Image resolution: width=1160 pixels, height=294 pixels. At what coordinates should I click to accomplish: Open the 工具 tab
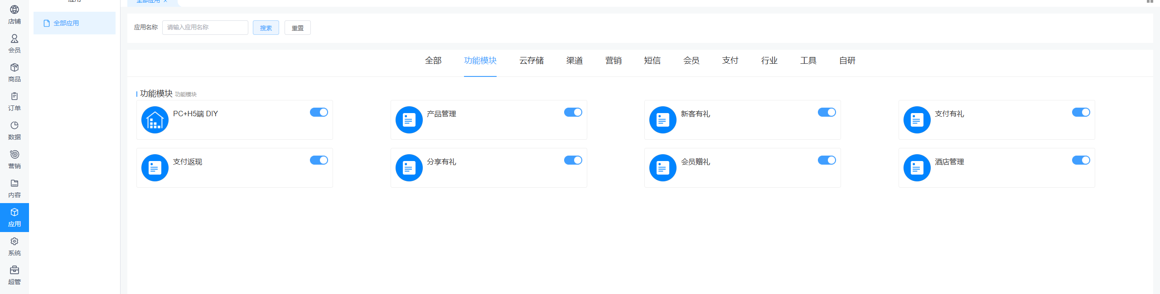[x=808, y=61]
